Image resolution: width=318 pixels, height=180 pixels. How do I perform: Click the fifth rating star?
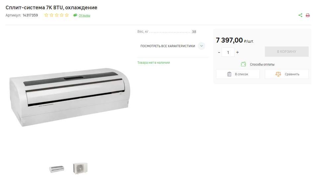coord(67,15)
